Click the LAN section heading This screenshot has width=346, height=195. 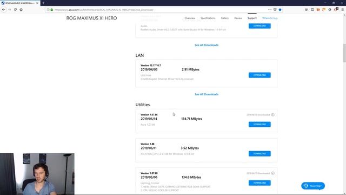[x=139, y=55]
